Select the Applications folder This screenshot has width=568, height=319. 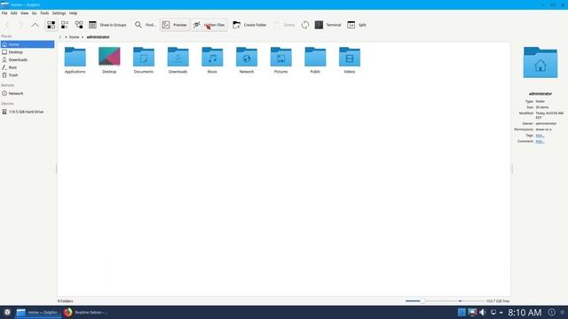point(75,60)
